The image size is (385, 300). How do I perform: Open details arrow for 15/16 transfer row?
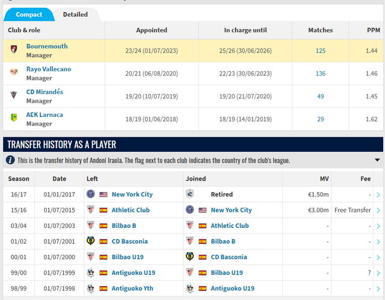pyautogui.click(x=378, y=211)
